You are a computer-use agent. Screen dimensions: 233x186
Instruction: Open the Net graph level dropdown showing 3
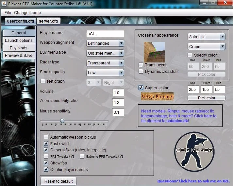coord(93,82)
